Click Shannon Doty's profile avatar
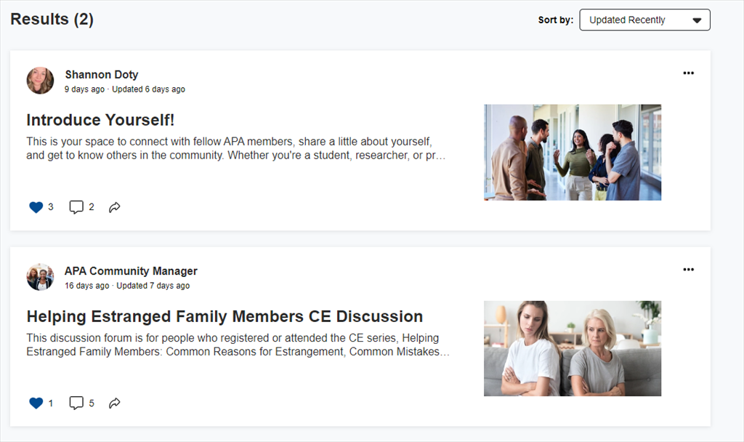Image resolution: width=744 pixels, height=442 pixels. tap(40, 81)
